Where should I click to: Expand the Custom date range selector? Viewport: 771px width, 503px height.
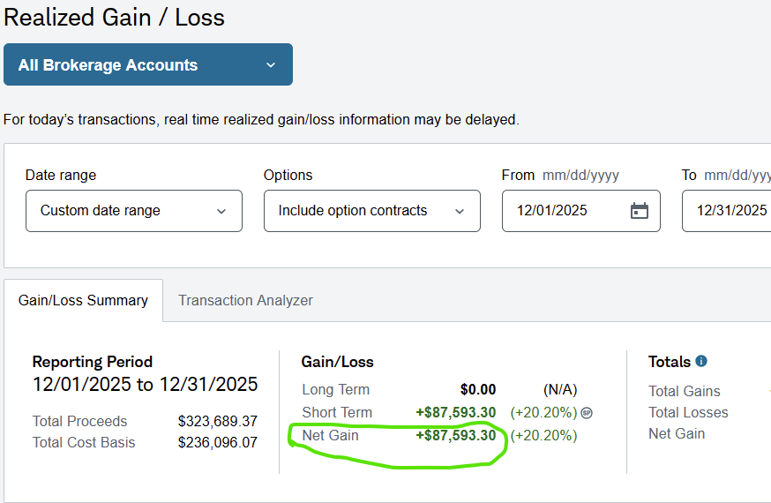coord(133,211)
